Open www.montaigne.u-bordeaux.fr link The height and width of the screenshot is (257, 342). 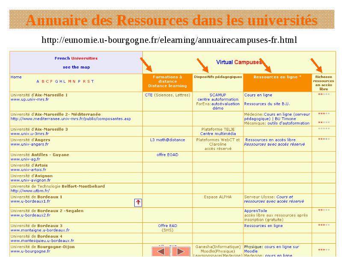click(x=40, y=230)
